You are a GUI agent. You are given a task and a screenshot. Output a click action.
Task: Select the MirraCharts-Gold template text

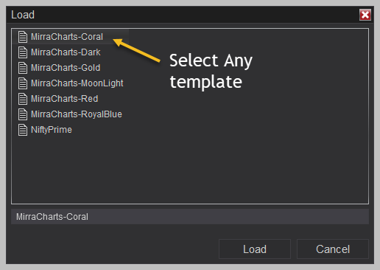click(x=66, y=68)
